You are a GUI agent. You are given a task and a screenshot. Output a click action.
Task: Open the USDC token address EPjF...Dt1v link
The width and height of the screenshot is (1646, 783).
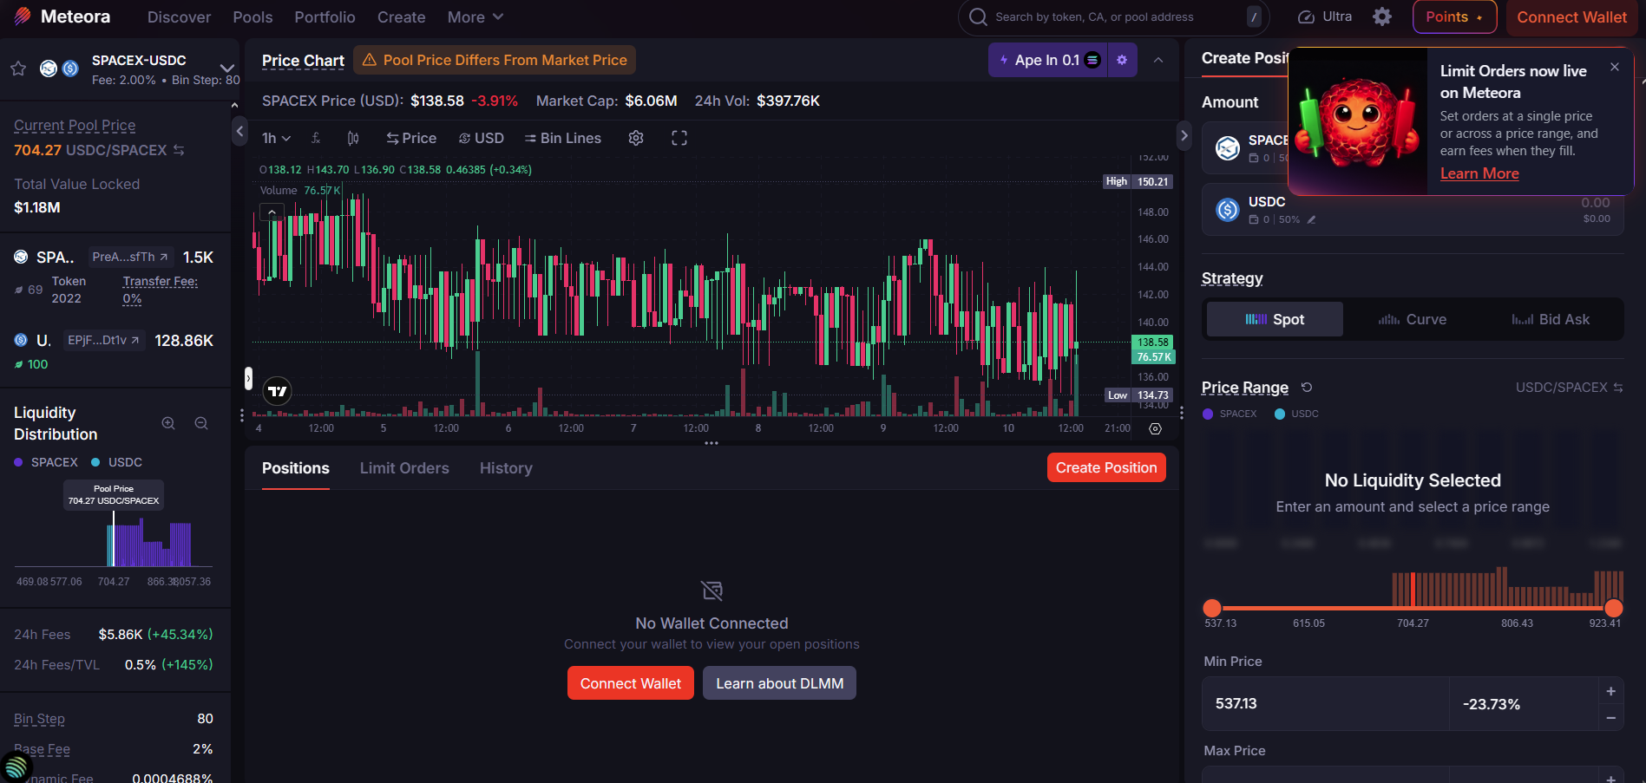click(103, 340)
